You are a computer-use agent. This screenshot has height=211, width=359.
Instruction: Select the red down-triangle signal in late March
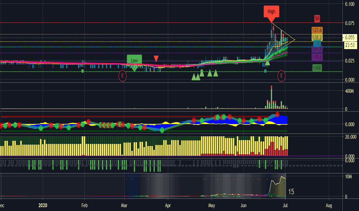tap(156, 59)
